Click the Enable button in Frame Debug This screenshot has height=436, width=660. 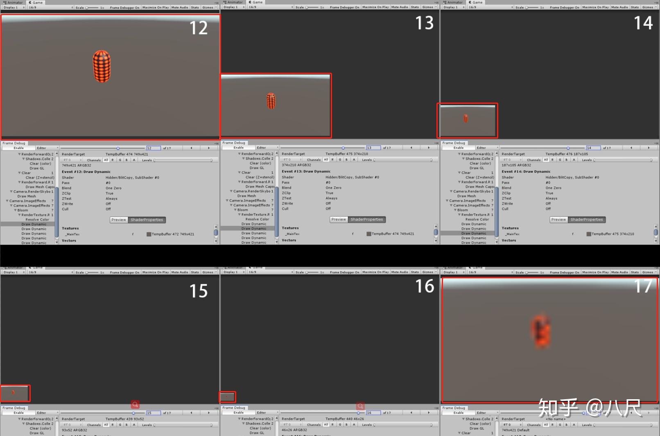(x=18, y=148)
